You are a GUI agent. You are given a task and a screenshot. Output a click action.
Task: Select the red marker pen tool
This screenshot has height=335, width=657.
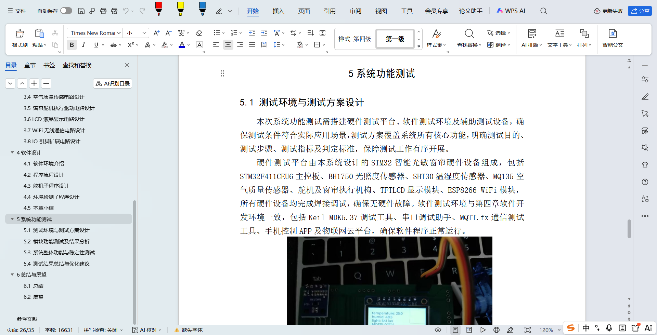158,9
